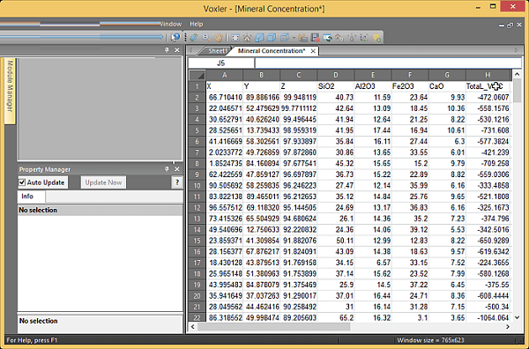Screen dimensions: 529x349
Task: Pin the Property Manager panel
Action: coord(167,169)
